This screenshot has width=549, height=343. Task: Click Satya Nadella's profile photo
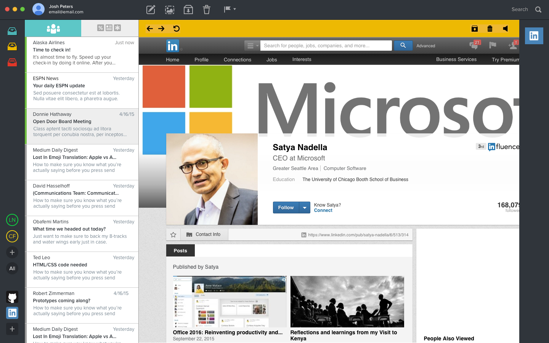(212, 179)
